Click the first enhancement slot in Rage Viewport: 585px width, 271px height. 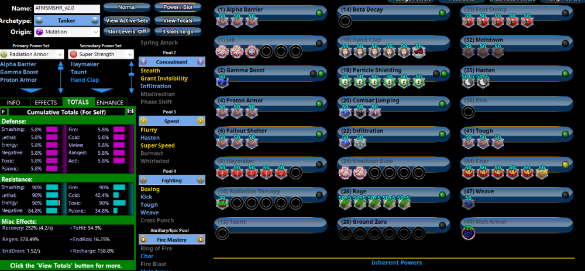tap(345, 203)
